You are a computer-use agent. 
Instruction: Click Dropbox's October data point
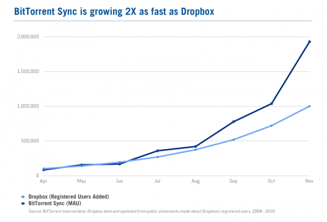(x=272, y=126)
